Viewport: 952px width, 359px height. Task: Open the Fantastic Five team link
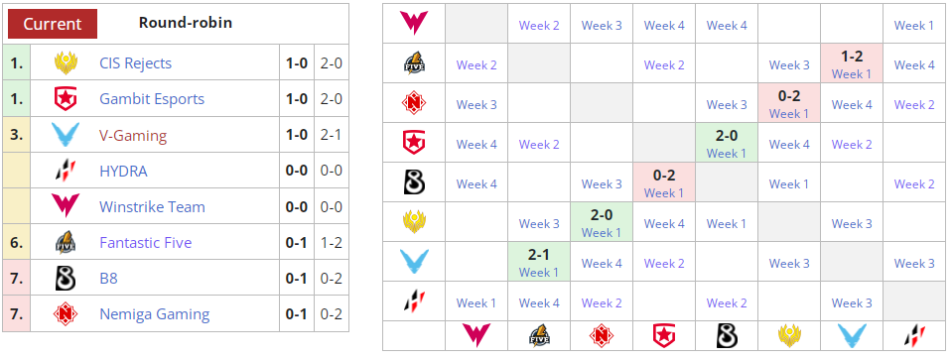[146, 243]
